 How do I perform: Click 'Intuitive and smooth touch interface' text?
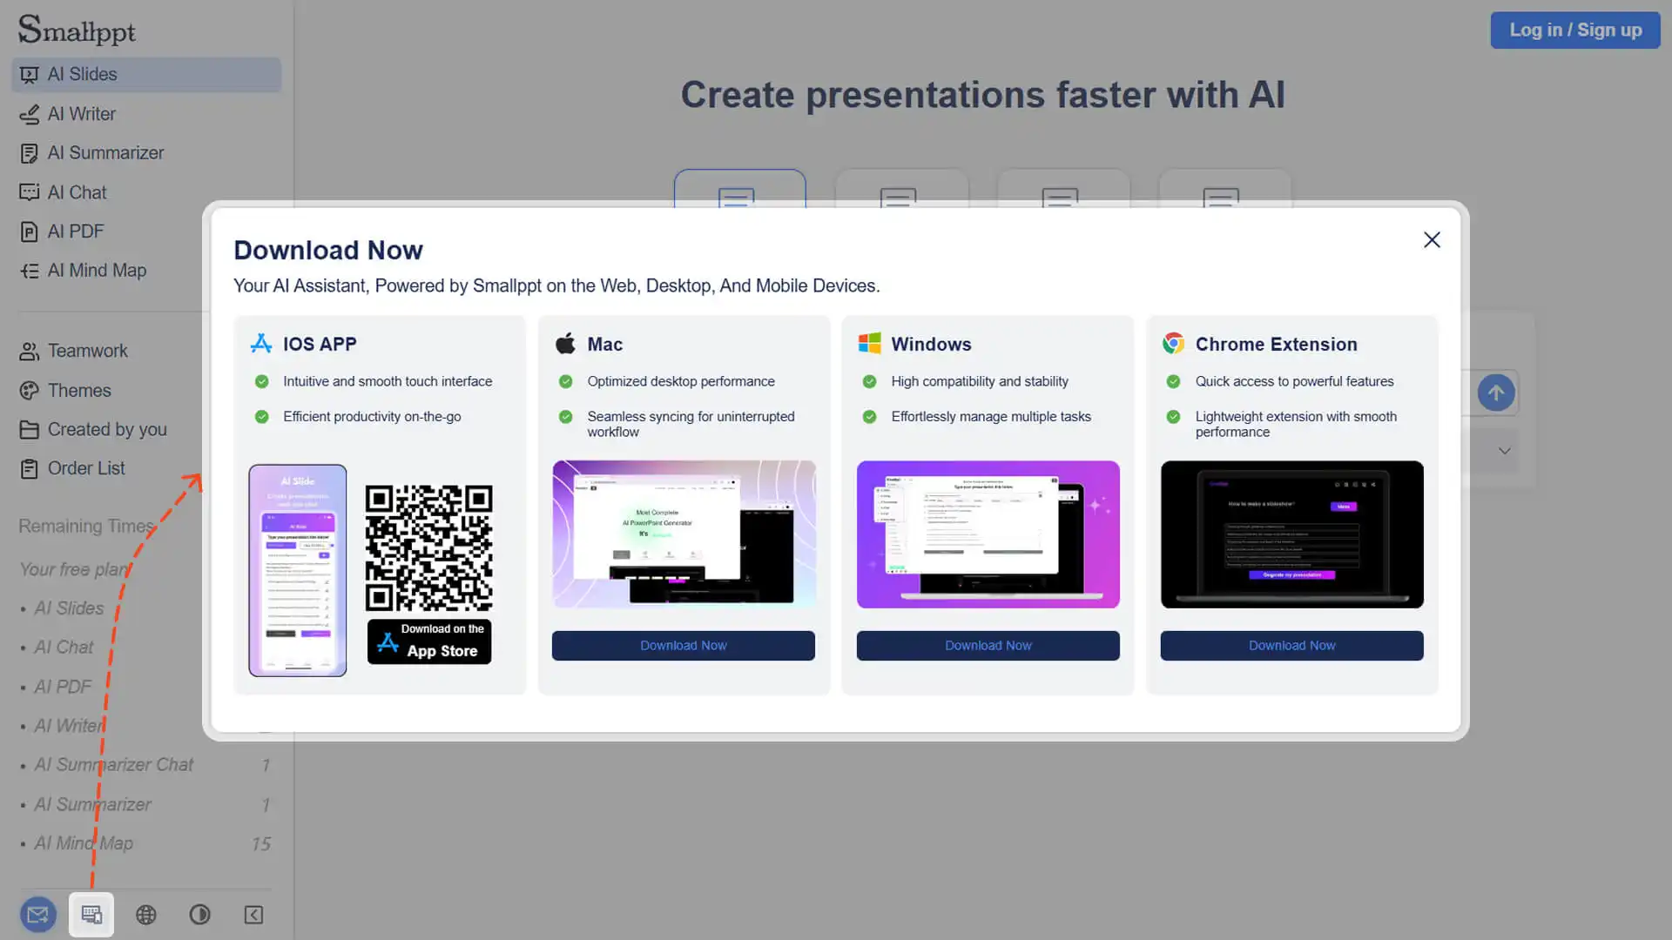point(388,381)
